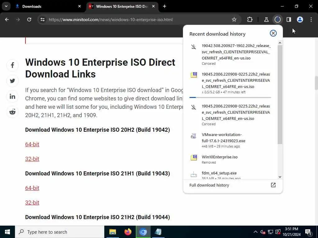
Task: Close the Windows 10 Enterprise ISO tab
Action: [153, 6]
